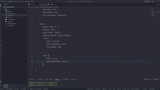Click the .date breadcrumb
The width and height of the screenshot is (160, 90).
56,7
